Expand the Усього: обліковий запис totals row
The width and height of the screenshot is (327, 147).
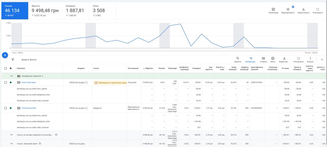tap(12, 144)
